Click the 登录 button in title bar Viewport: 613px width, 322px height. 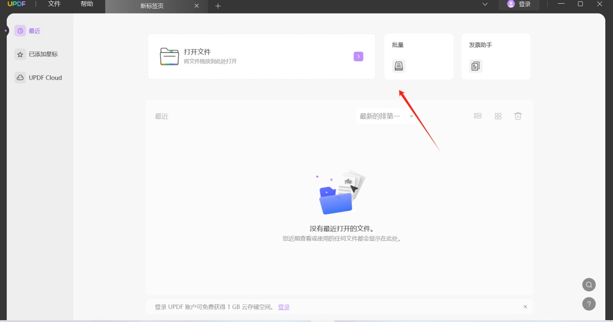519,4
